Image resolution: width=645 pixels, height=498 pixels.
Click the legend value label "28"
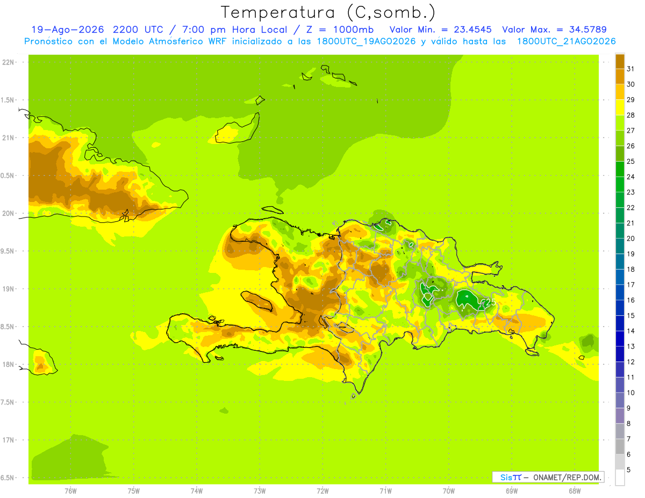631,115
